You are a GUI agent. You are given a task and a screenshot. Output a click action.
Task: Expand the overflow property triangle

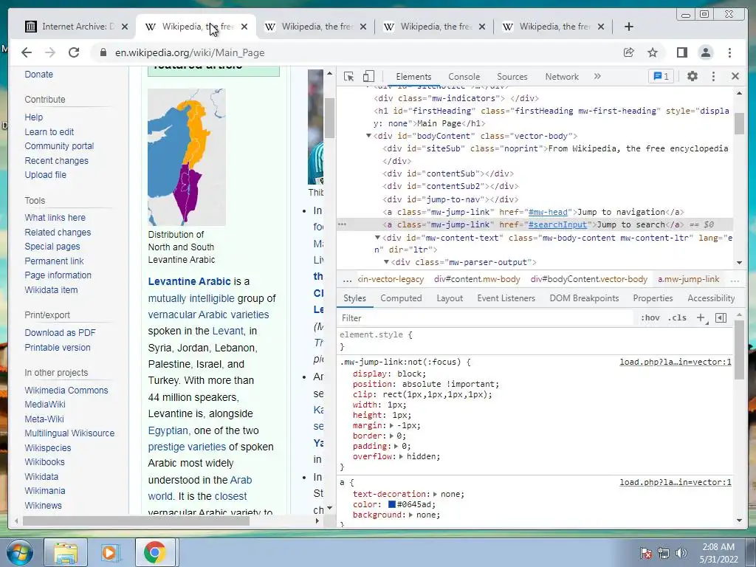click(401, 456)
